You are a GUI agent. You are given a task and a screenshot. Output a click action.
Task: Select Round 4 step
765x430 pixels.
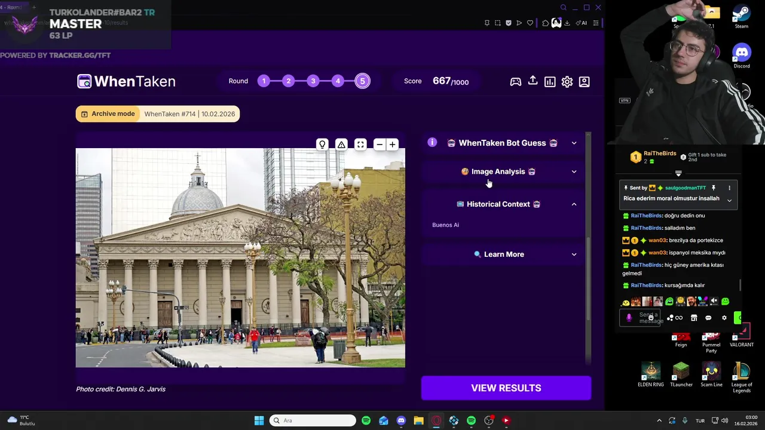coord(338,81)
